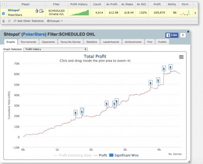Viewport: 203px width, 164px height.
Task: Toggle the Profit Excluding Rake legend item
Action: (72, 155)
